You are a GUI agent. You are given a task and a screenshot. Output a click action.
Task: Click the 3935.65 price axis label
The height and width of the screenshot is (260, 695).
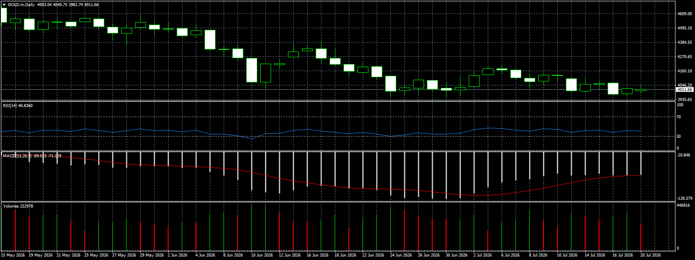pos(685,100)
